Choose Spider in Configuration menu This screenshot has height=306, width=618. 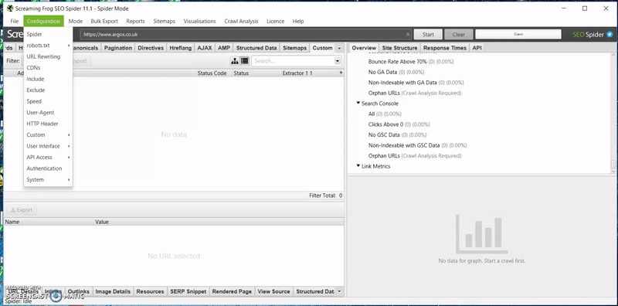[x=48, y=34]
